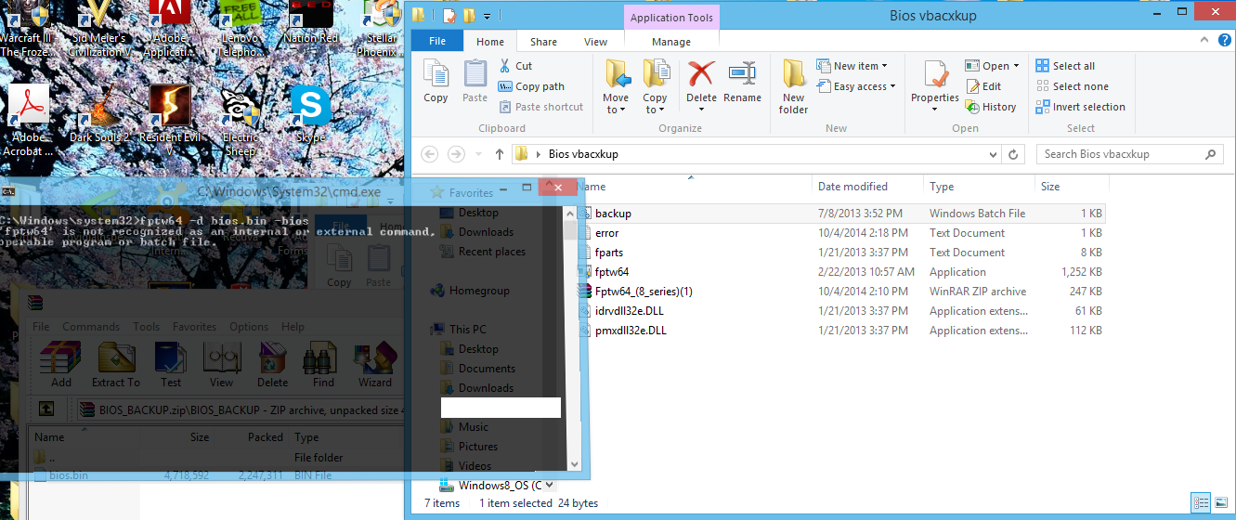Open the Customize Quick Access Toolbar dropdown
Viewport: 1236px width, 520px height.
click(x=488, y=16)
